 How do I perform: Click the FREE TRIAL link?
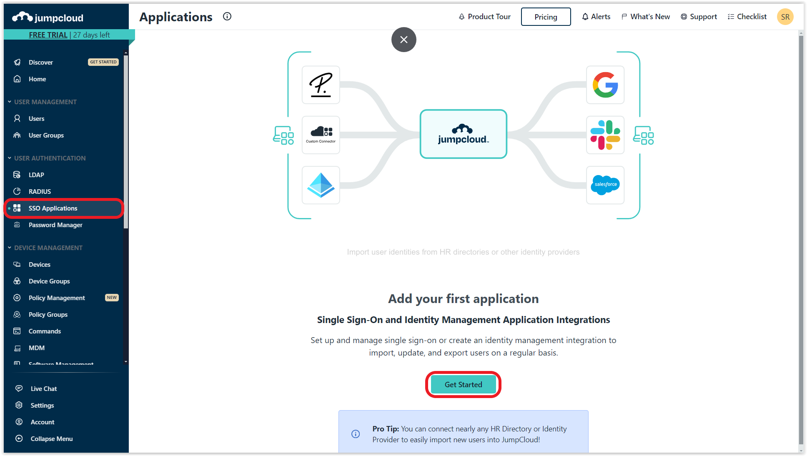click(48, 35)
